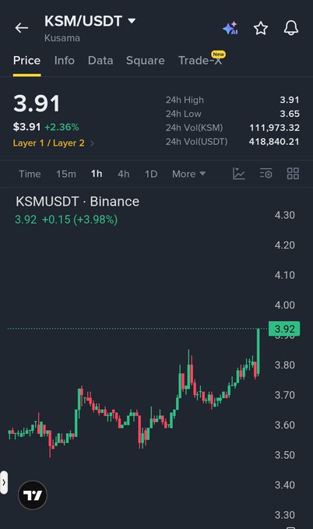
Task: Set a price alert with the bell icon
Action: pos(291,28)
